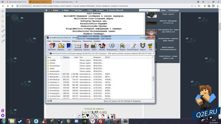Open the Просмотр (View) tool
The width and height of the screenshot is (221, 124).
78,47
